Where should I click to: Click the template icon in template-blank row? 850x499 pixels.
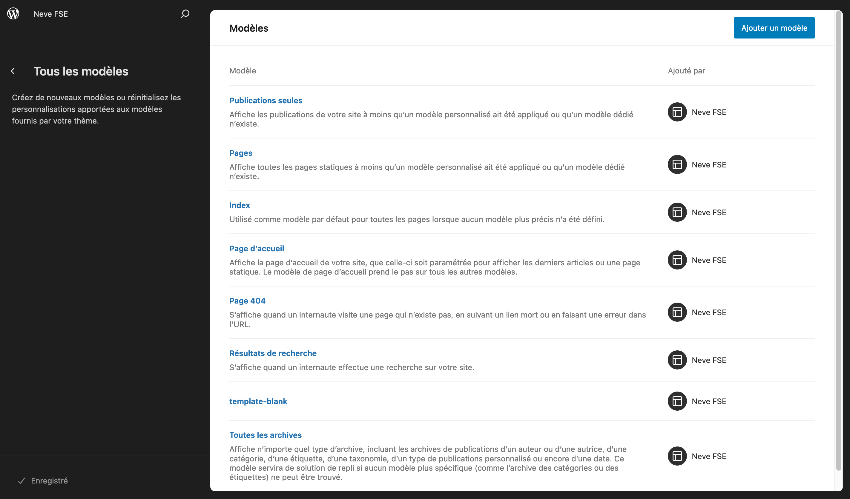click(677, 401)
